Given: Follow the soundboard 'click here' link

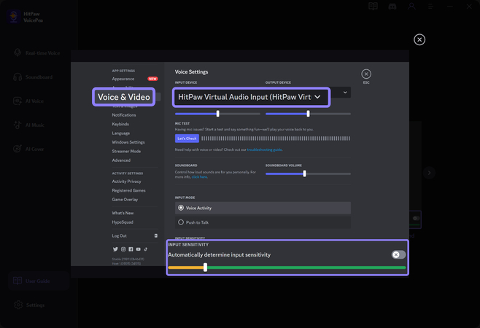Looking at the screenshot, I should (199, 177).
